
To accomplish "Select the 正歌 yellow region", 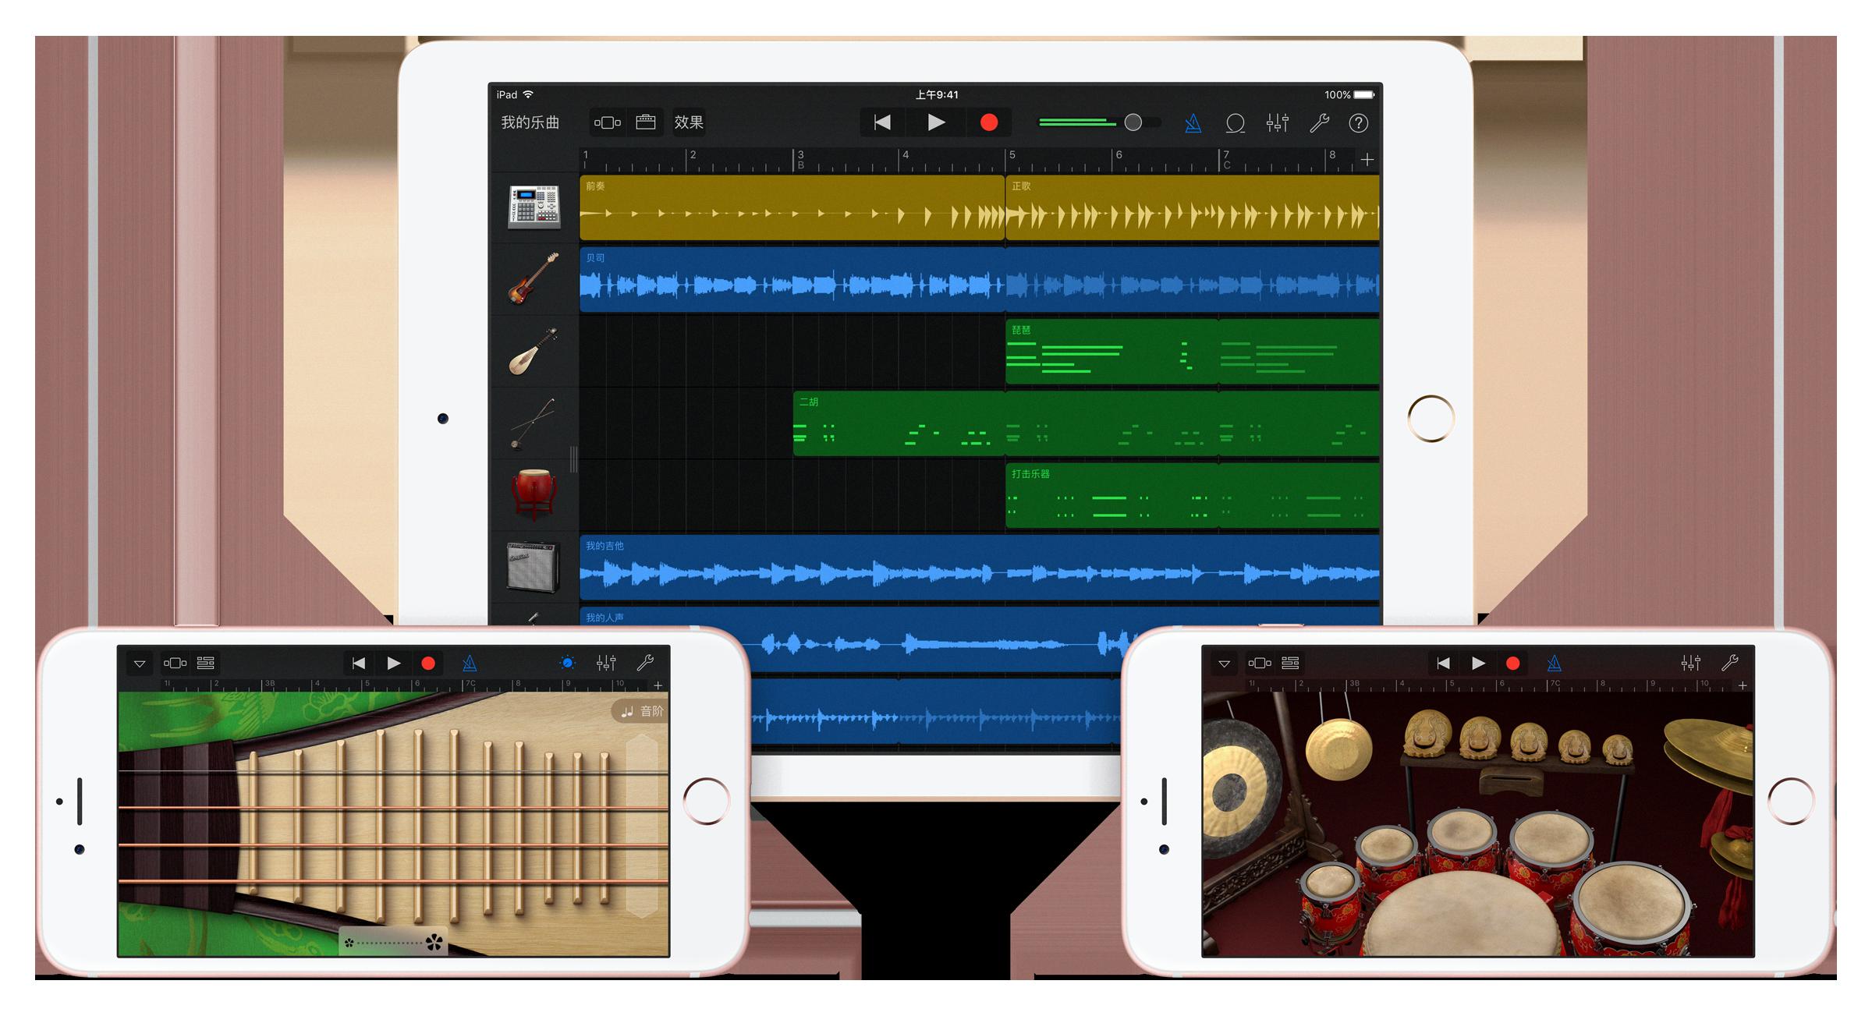I will 1193,207.
